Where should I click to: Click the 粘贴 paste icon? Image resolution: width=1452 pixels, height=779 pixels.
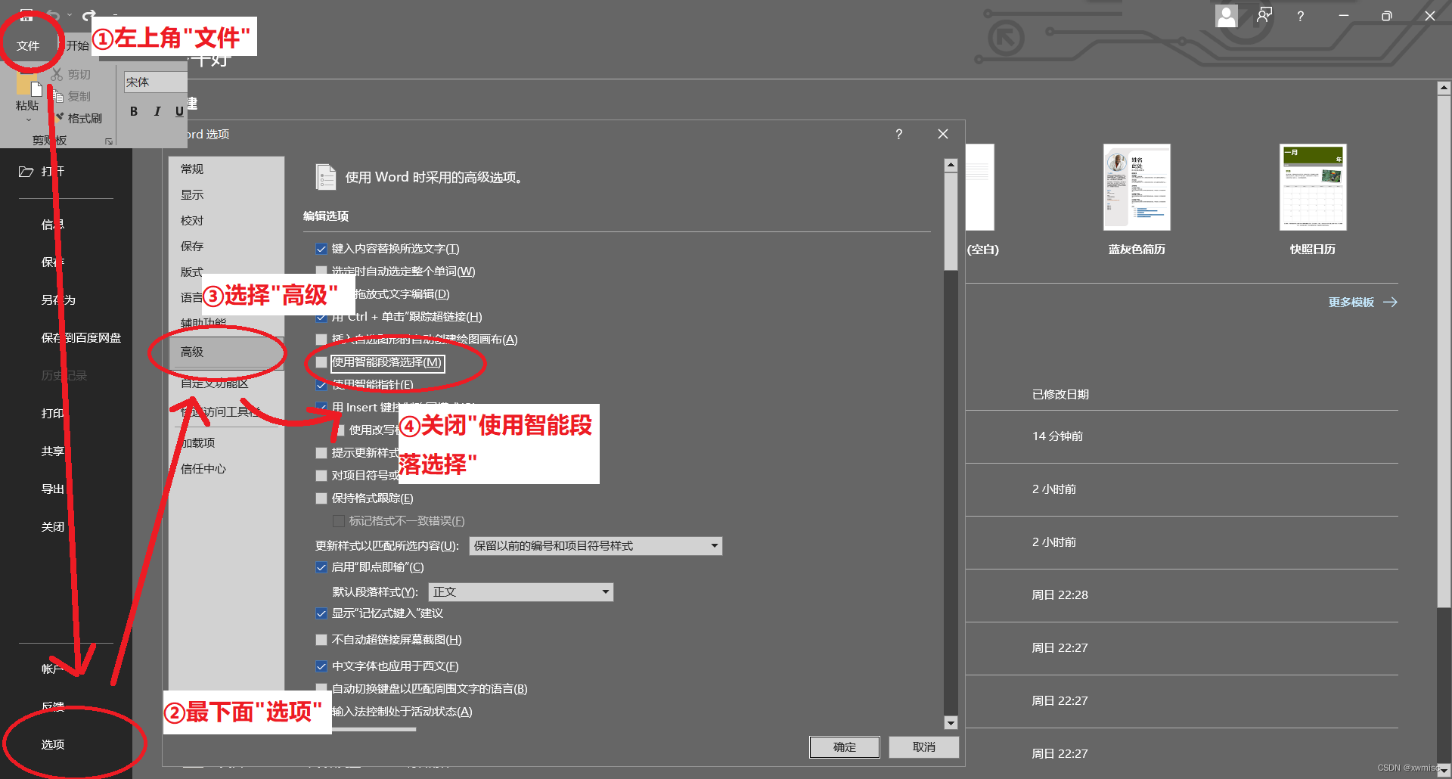29,85
